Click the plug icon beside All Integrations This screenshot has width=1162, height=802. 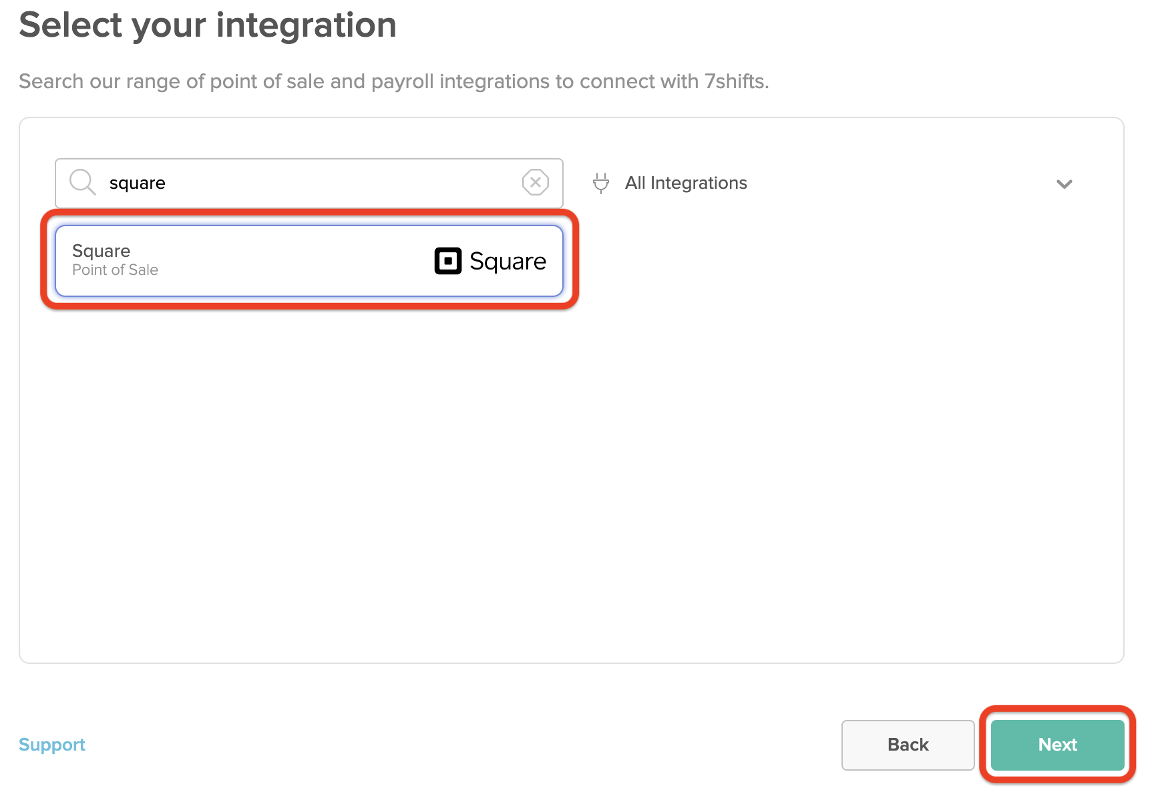click(x=601, y=183)
